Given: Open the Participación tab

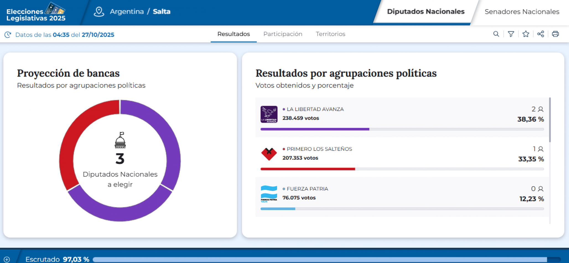Looking at the screenshot, I should pyautogui.click(x=282, y=34).
